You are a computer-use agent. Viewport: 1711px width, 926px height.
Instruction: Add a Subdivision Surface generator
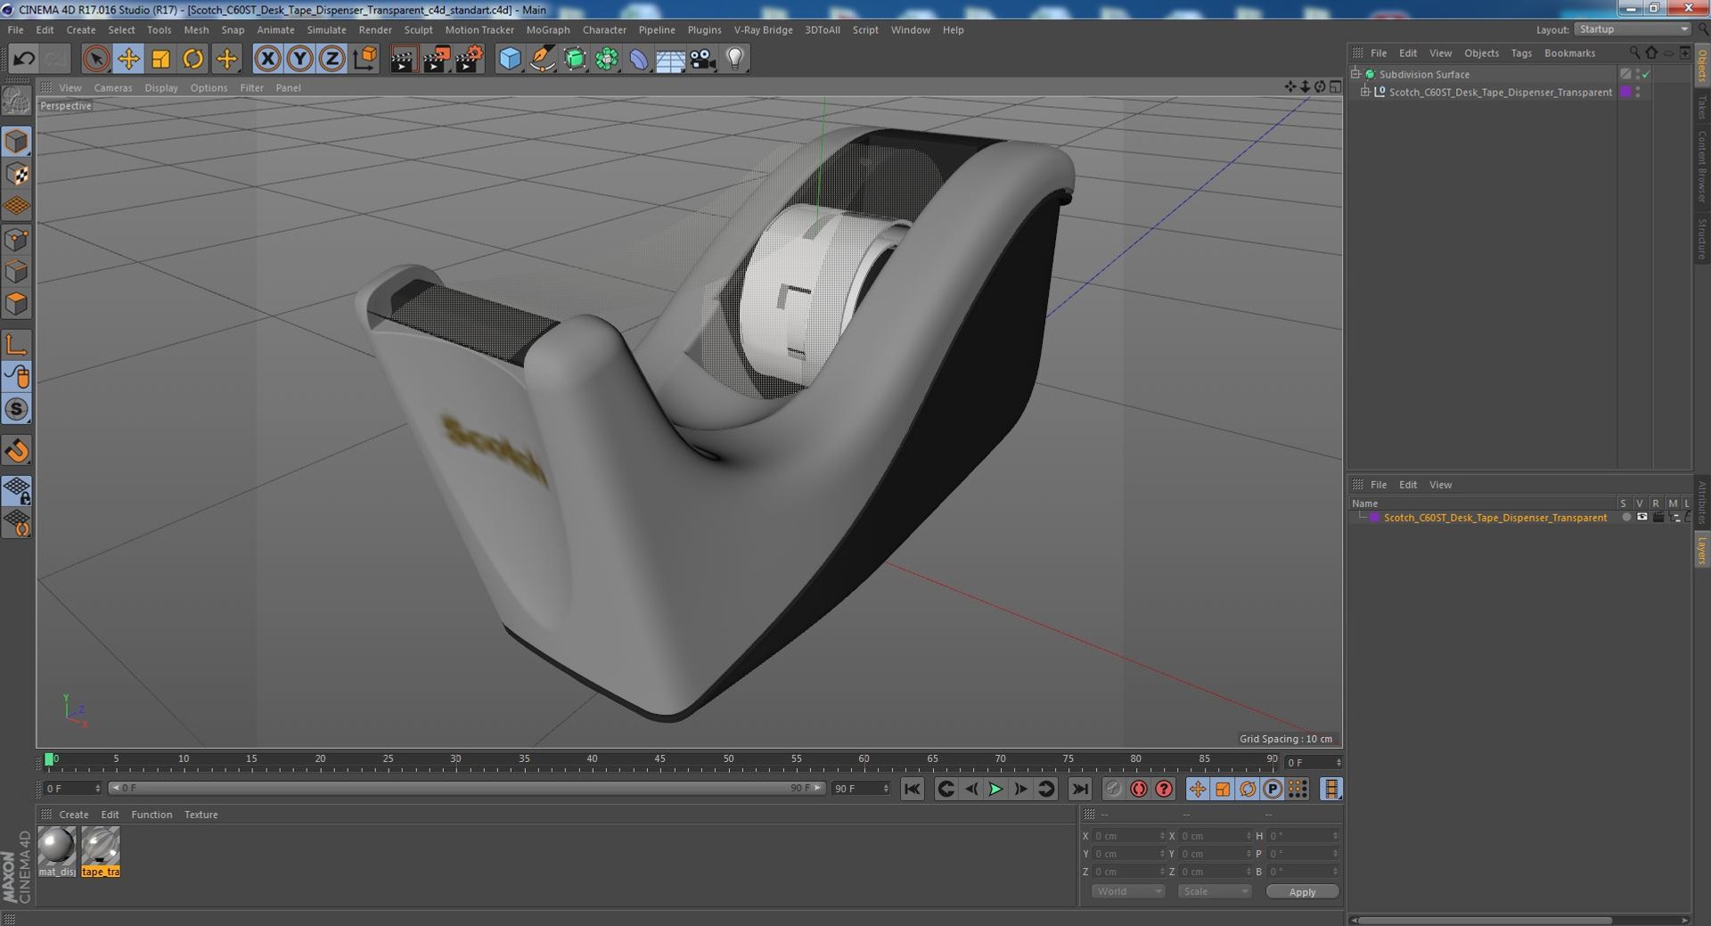pyautogui.click(x=575, y=59)
